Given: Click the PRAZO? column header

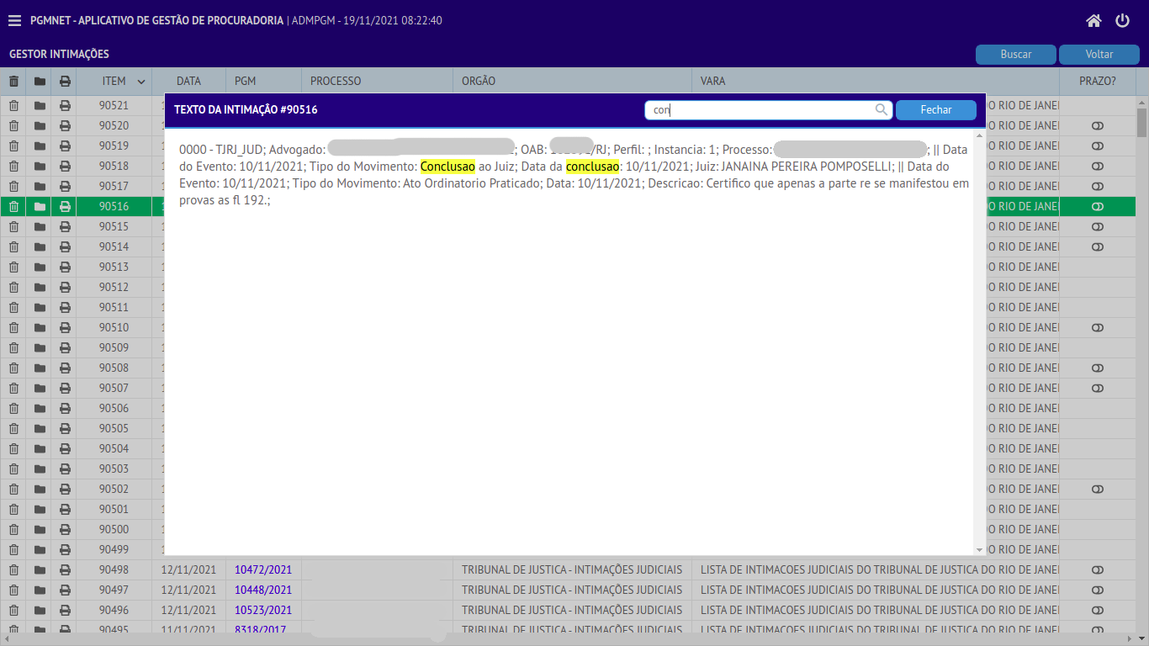Looking at the screenshot, I should (1097, 82).
